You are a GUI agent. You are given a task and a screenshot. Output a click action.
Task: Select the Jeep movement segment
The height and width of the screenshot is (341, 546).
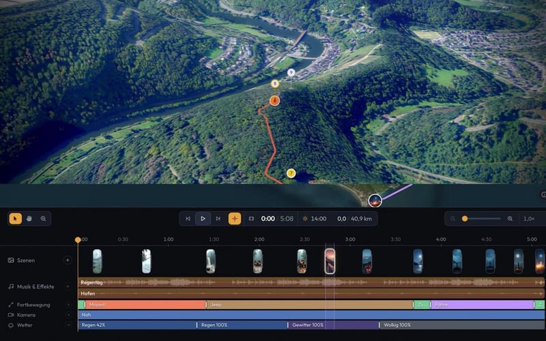click(310, 304)
